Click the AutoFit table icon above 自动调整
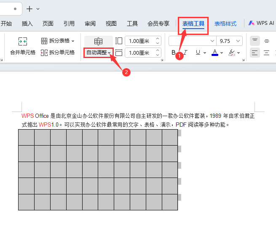This screenshot has height=231, width=276. click(x=98, y=42)
